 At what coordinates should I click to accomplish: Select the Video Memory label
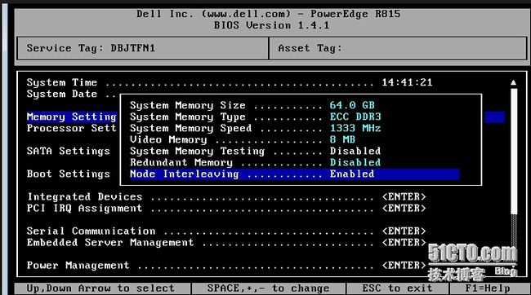[168, 139]
